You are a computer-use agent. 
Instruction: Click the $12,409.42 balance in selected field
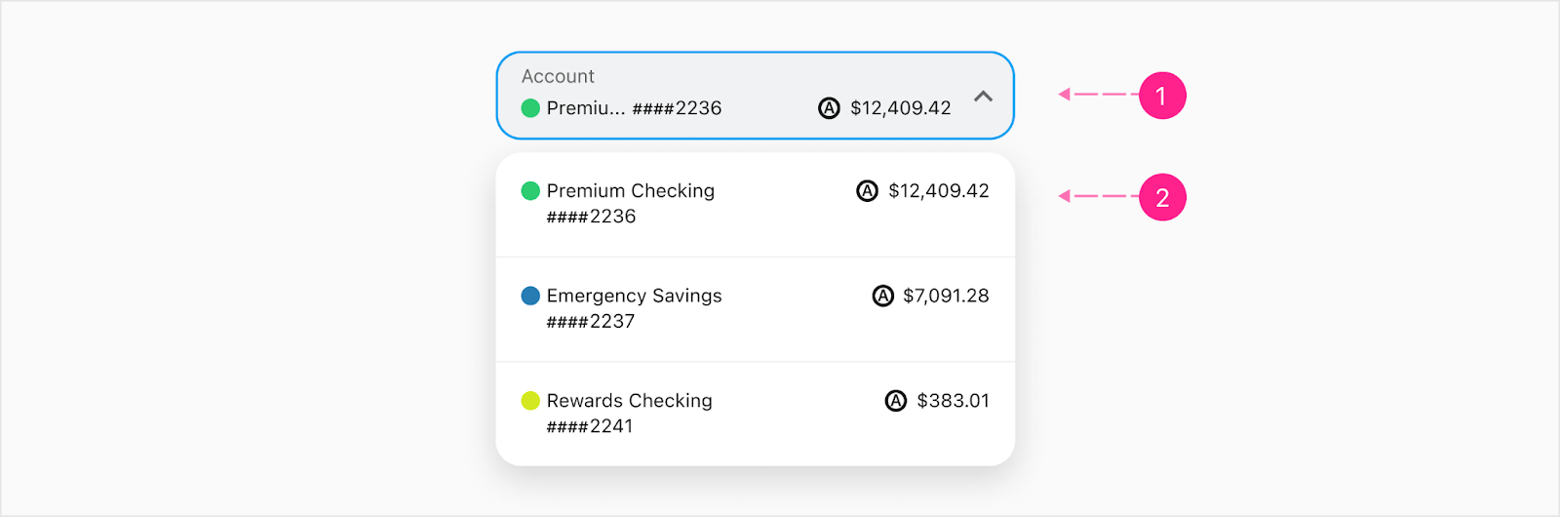(900, 108)
